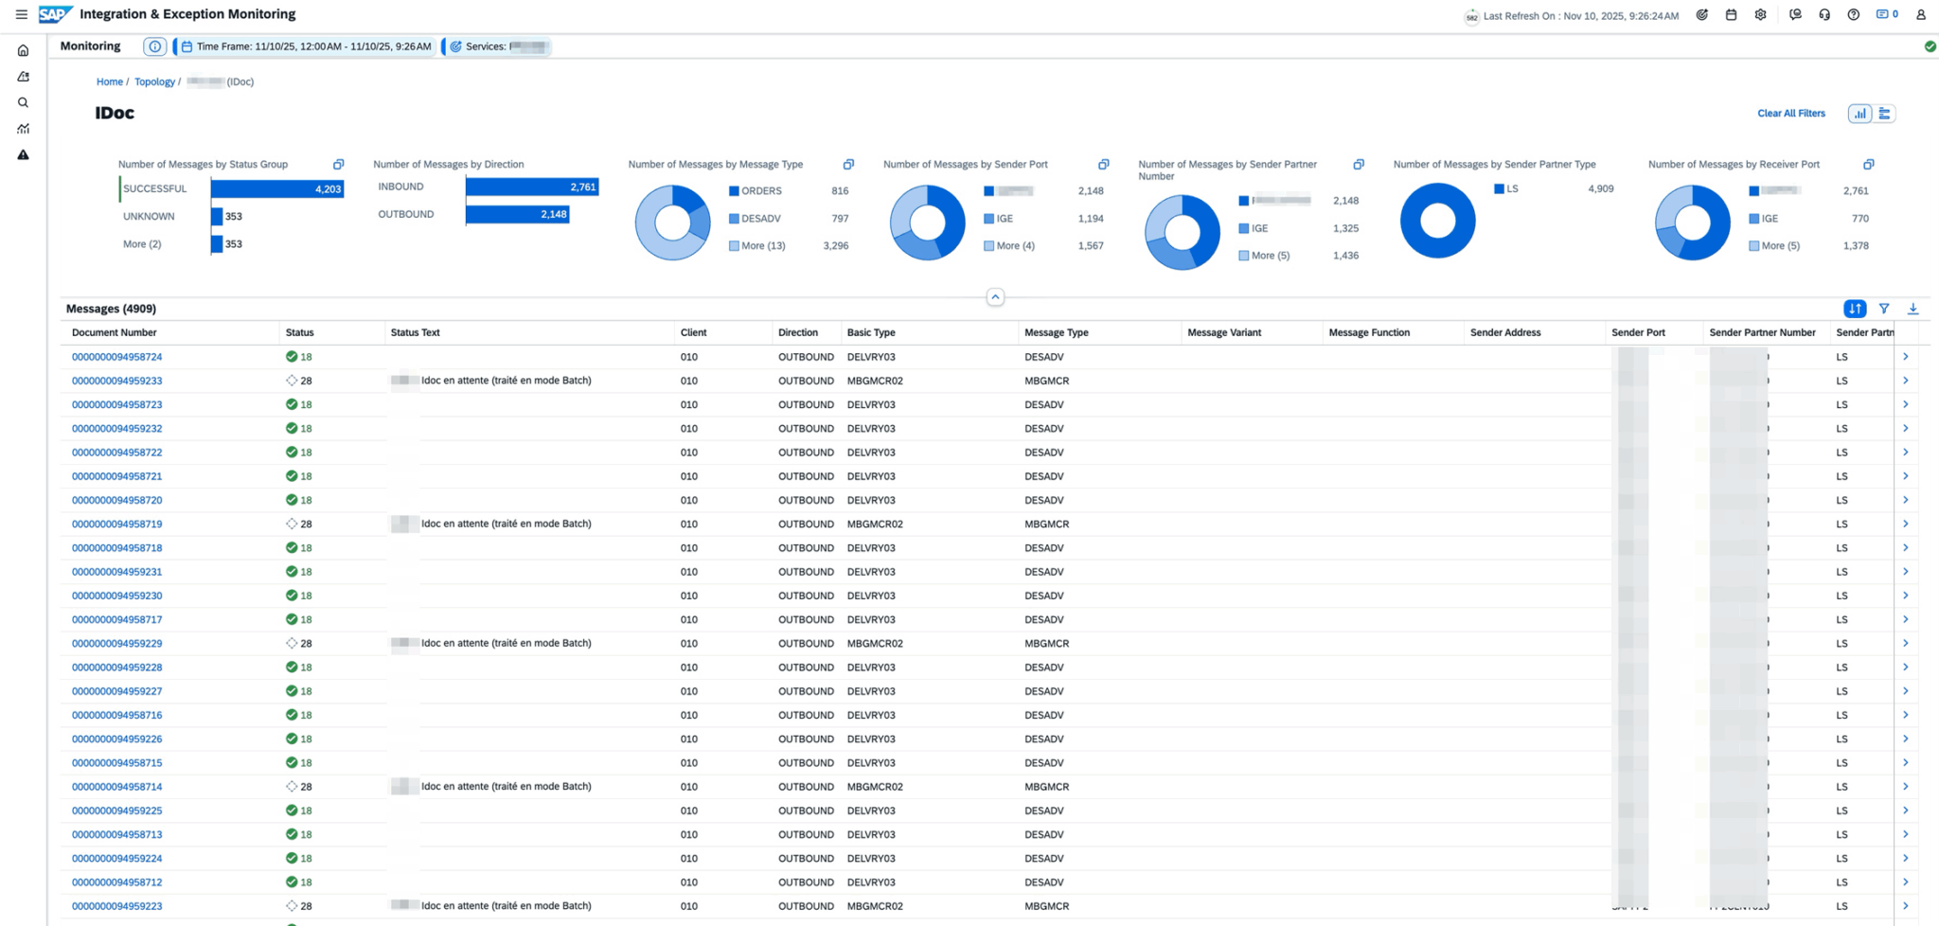The width and height of the screenshot is (1939, 926).
Task: Open the Time Frame filter selector
Action: [x=306, y=46]
